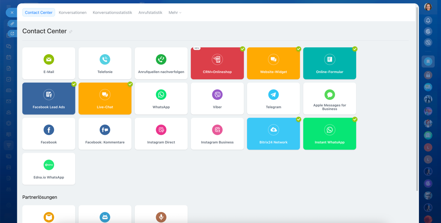
Task: Click the notifications bell icon
Action: tap(428, 21)
